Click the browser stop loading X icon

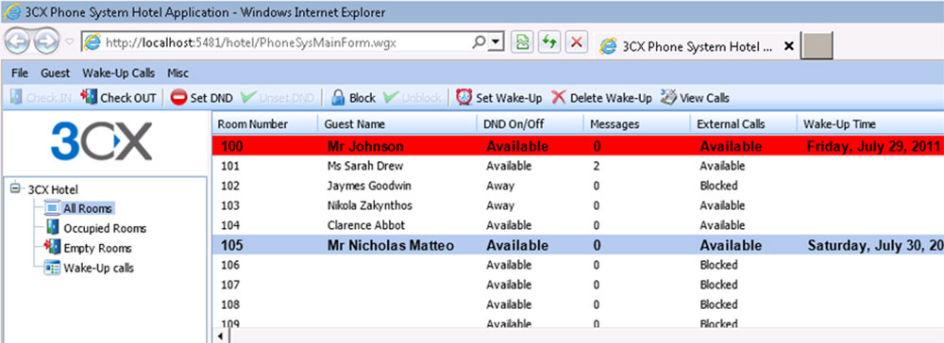point(576,42)
